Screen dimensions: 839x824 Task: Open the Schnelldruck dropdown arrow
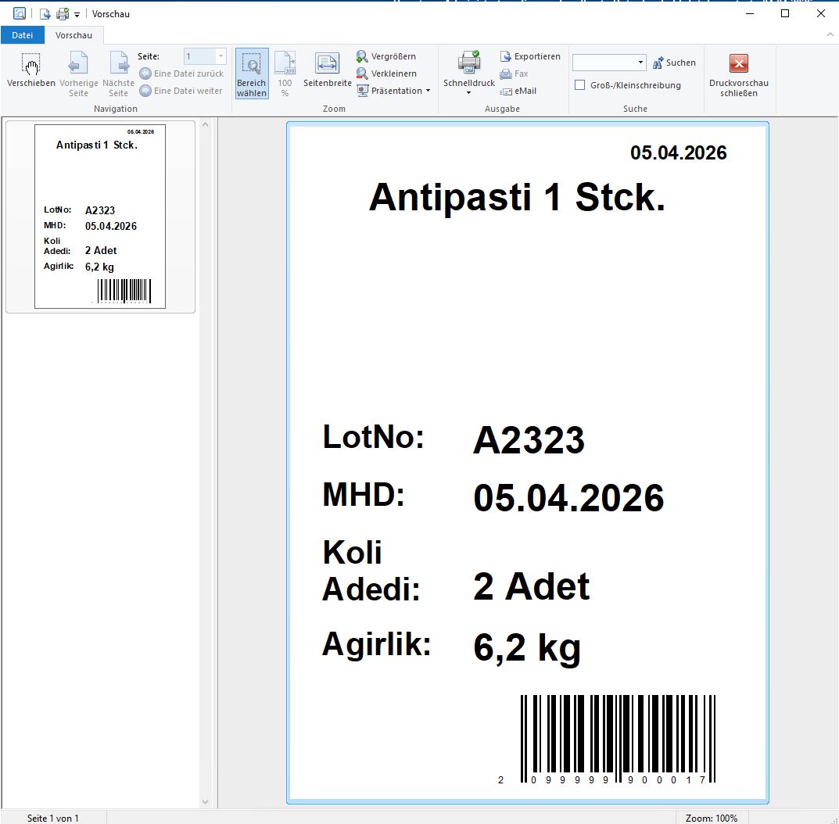(468, 93)
